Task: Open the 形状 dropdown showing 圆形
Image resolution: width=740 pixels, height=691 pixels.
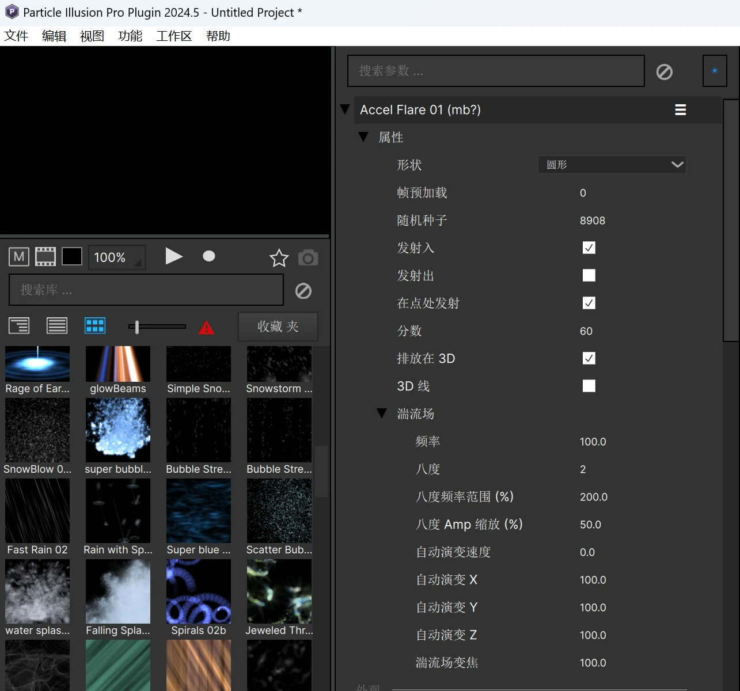Action: 612,165
